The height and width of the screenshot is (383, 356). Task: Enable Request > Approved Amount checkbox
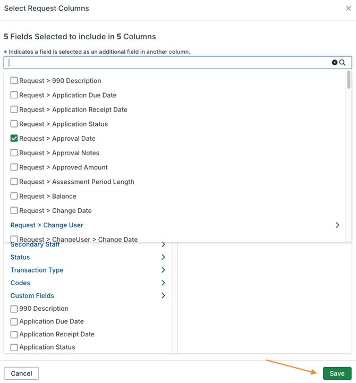point(14,167)
